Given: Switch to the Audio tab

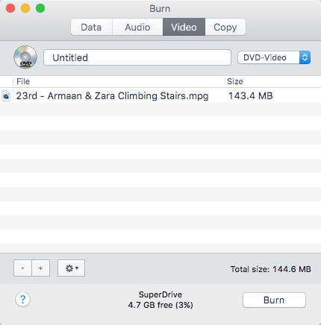Looking at the screenshot, I should tap(137, 27).
